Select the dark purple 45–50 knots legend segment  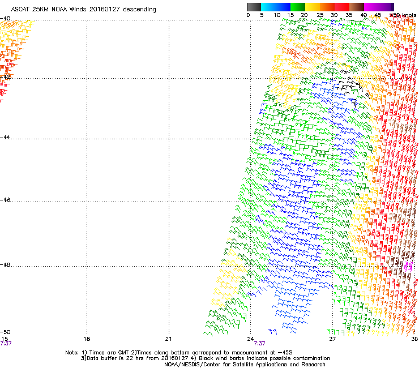pyautogui.click(x=386, y=7)
